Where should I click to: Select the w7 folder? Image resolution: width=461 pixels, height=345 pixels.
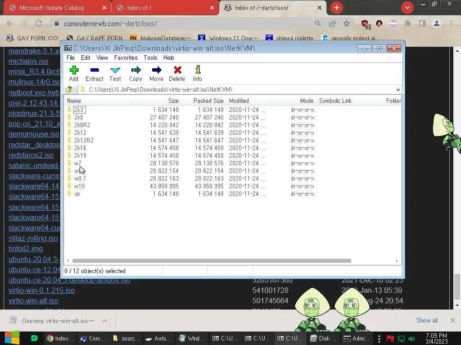coord(77,163)
